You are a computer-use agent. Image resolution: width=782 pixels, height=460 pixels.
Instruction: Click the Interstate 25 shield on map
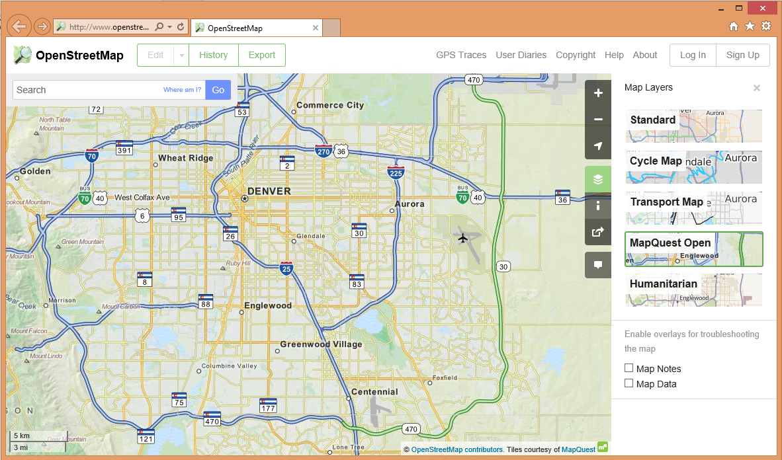286,268
